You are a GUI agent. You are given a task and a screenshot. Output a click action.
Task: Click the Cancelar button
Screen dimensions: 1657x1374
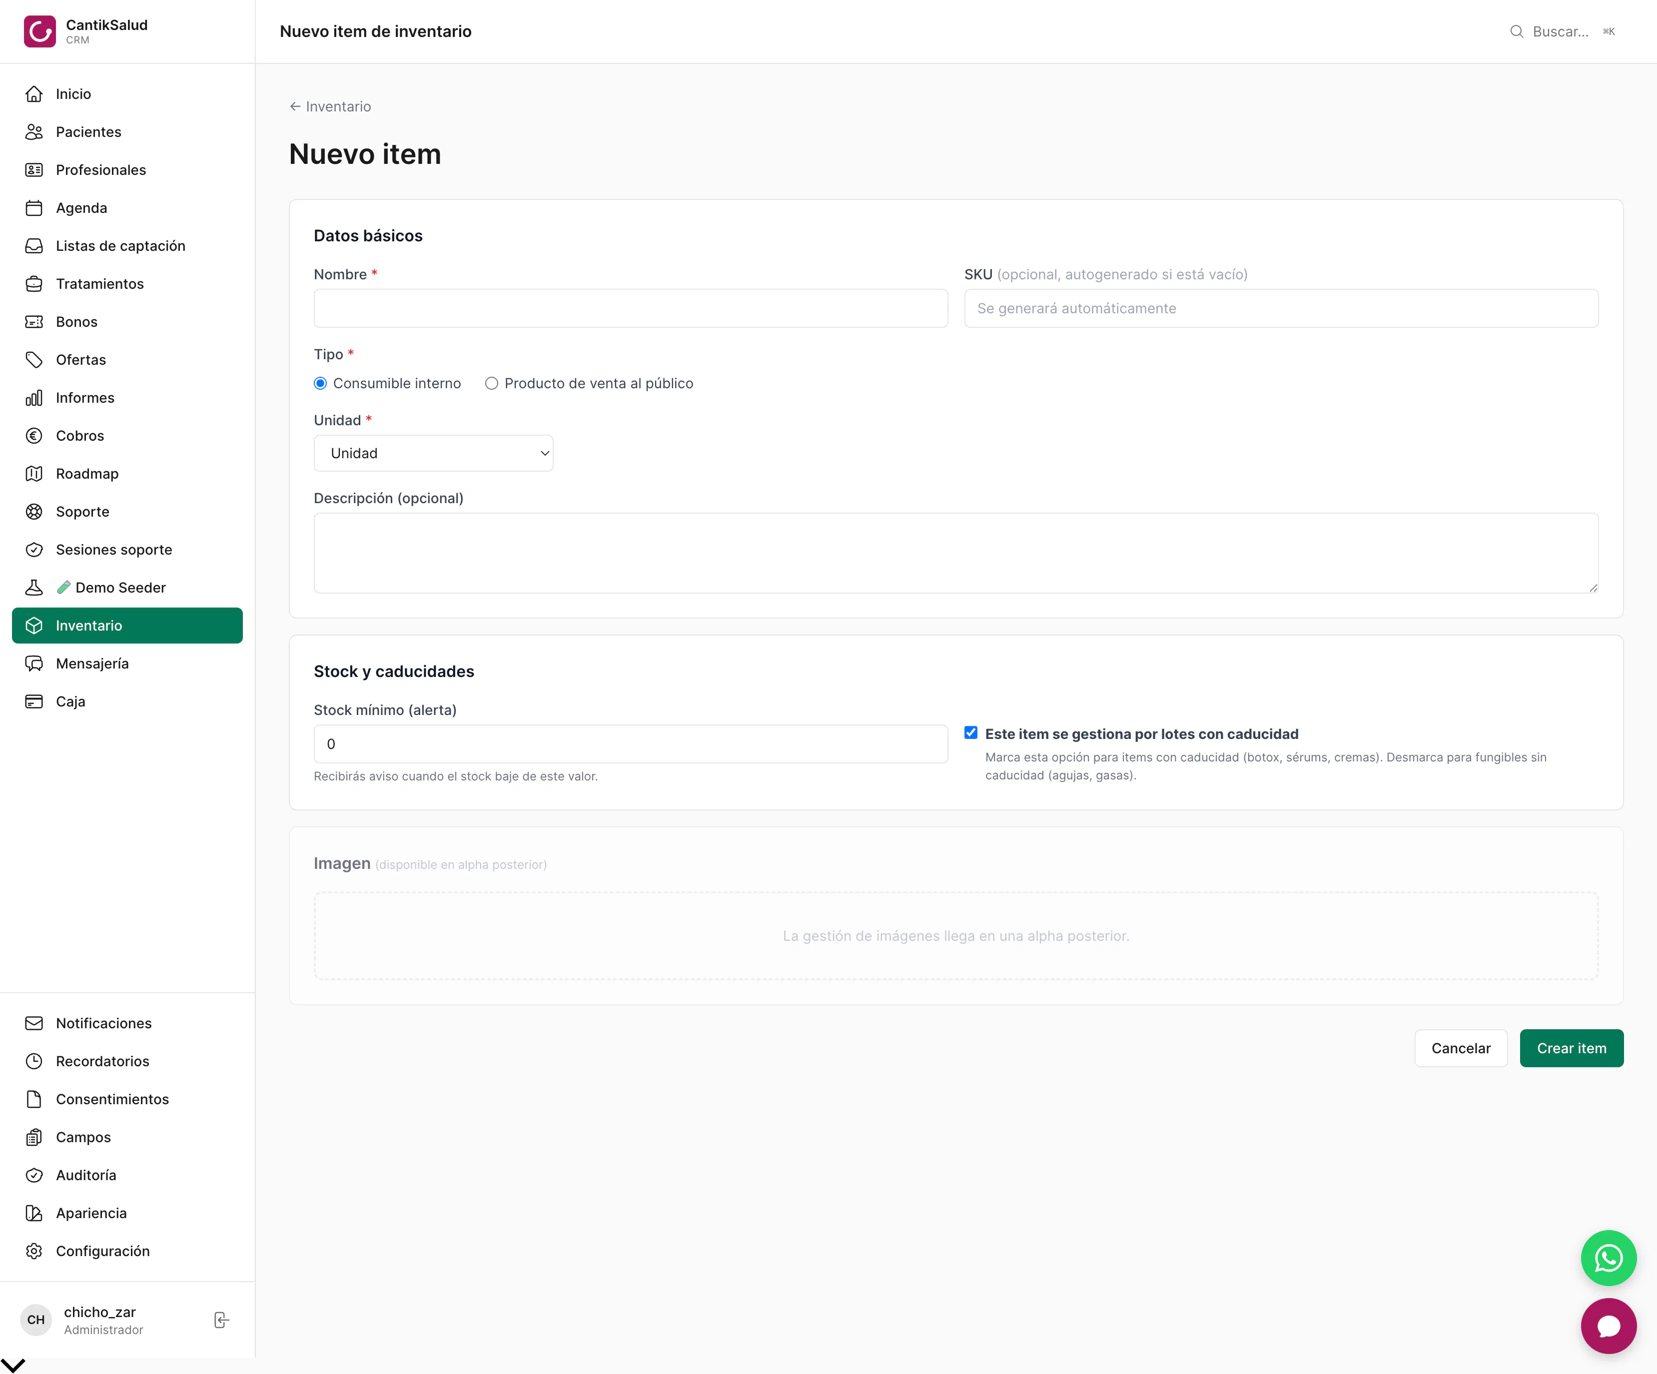(x=1461, y=1048)
